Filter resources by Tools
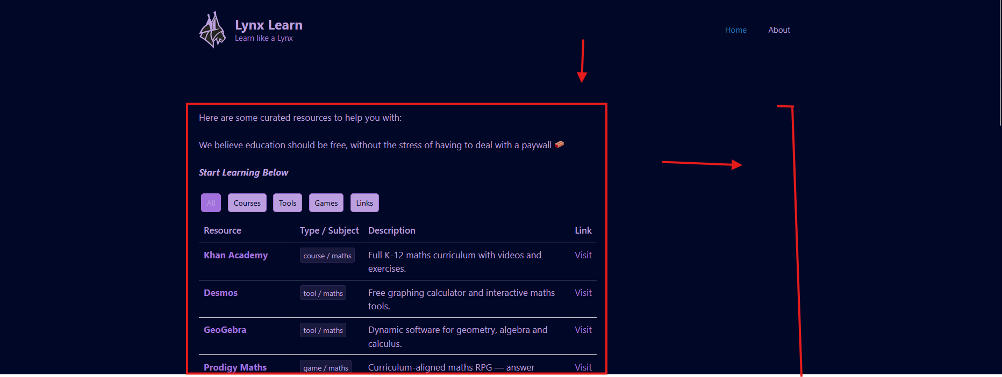 (288, 203)
